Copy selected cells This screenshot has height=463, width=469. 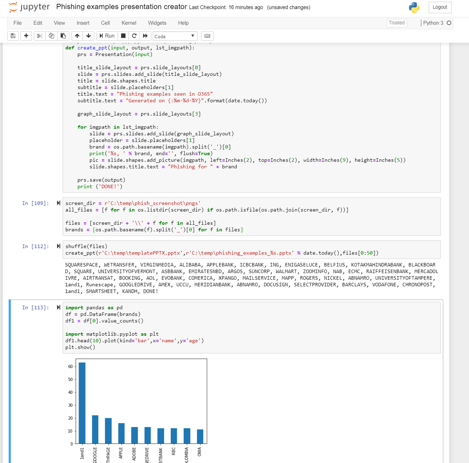pyautogui.click(x=51, y=36)
